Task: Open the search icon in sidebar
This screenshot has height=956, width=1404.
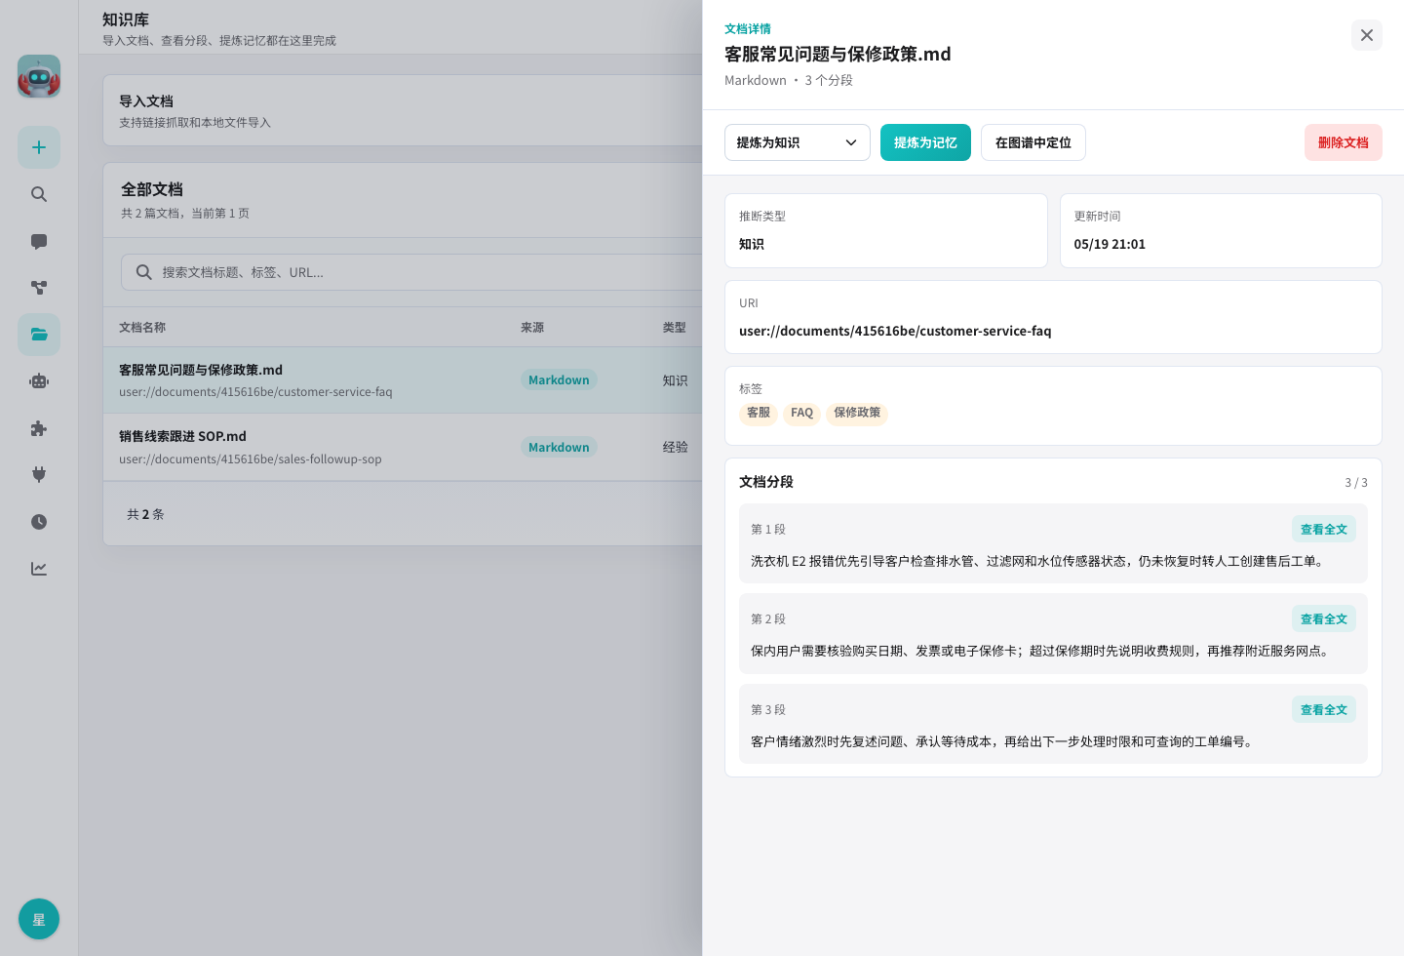Action: click(x=39, y=194)
